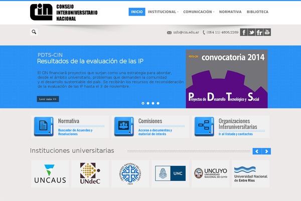Go to the BIBLIOTECA menu item
The height and width of the screenshot is (201, 301).
coord(258,12)
